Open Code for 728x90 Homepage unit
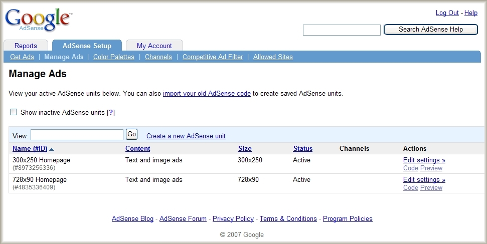487x244 pixels. click(411, 188)
